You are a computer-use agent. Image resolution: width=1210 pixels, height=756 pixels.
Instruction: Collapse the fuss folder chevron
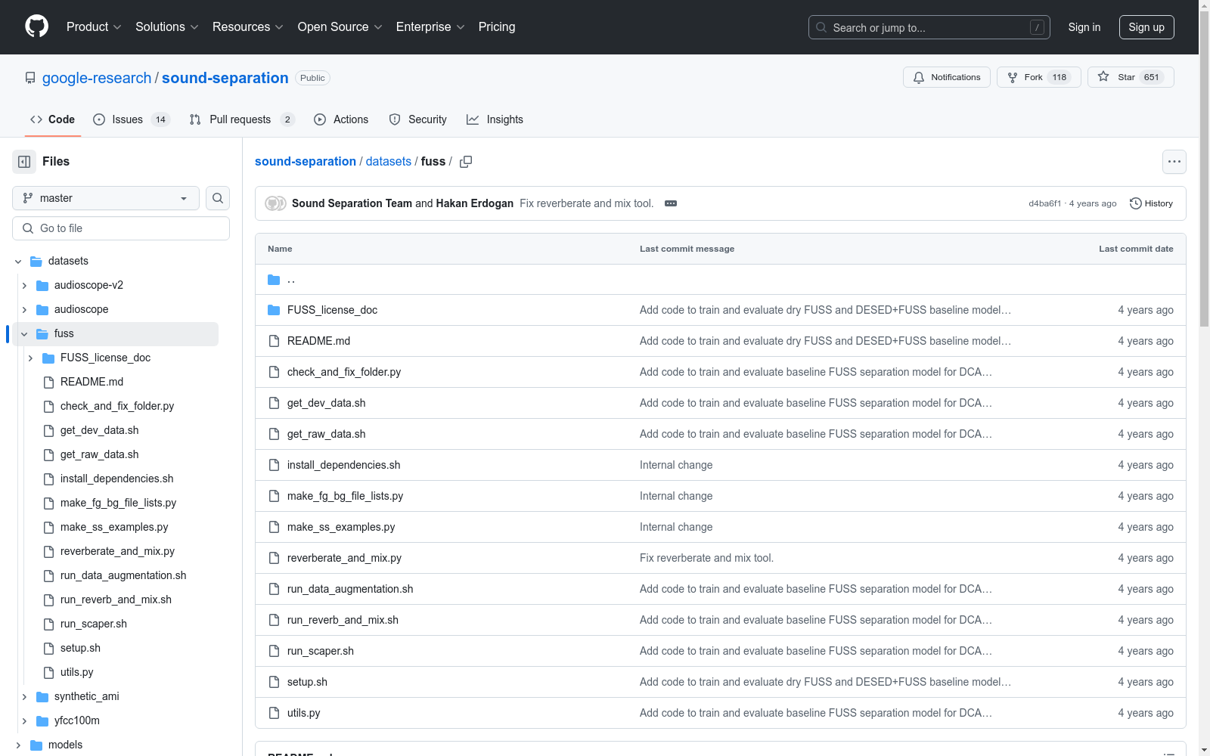(x=24, y=334)
